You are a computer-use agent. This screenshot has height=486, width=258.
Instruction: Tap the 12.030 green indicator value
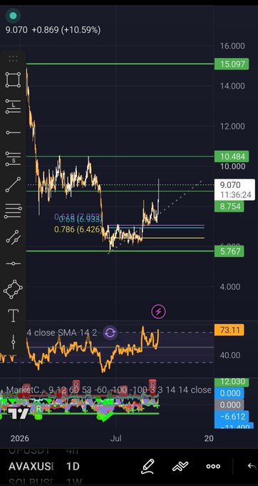click(x=232, y=382)
